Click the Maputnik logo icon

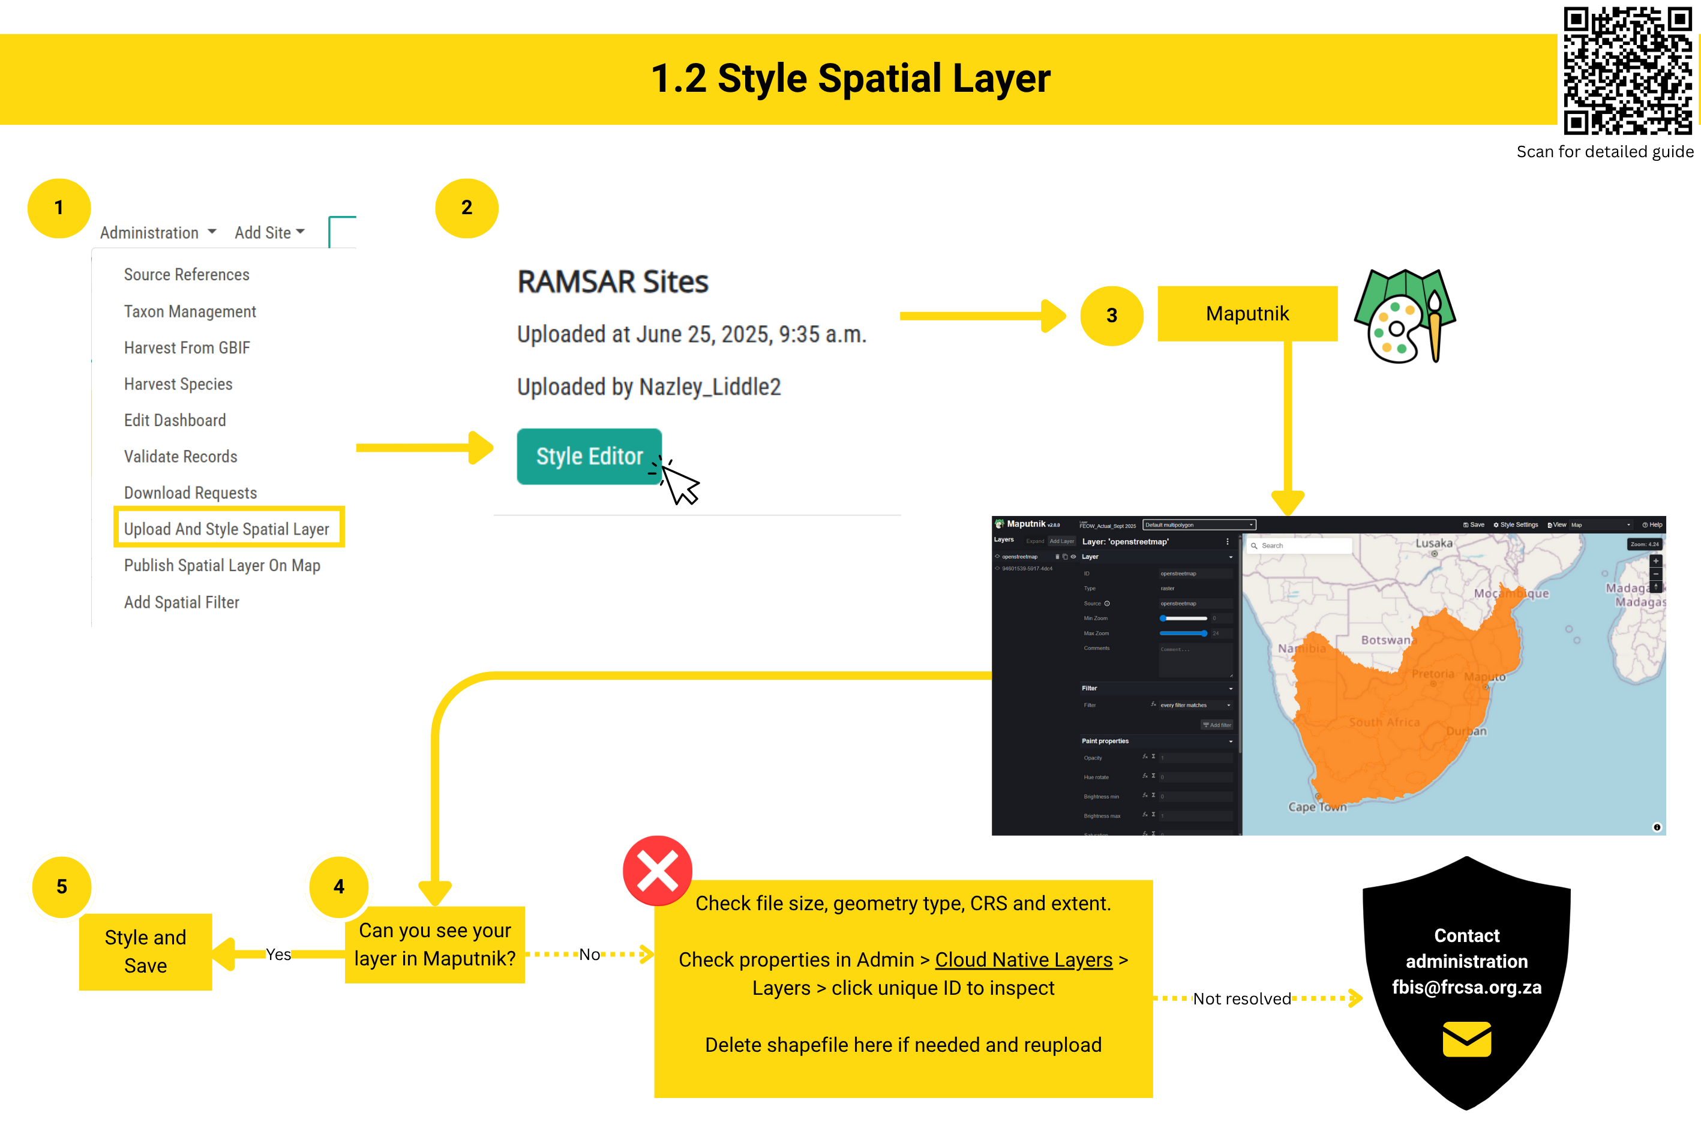(x=999, y=525)
